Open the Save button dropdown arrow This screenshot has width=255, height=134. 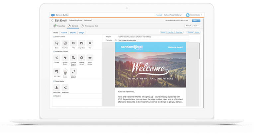tap(200, 21)
